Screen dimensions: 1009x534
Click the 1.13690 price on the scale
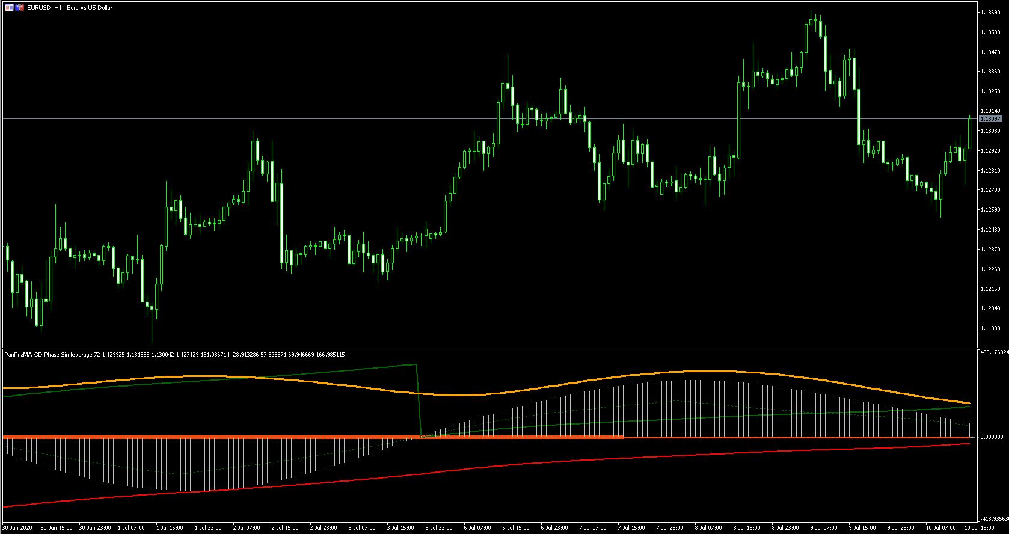[990, 13]
